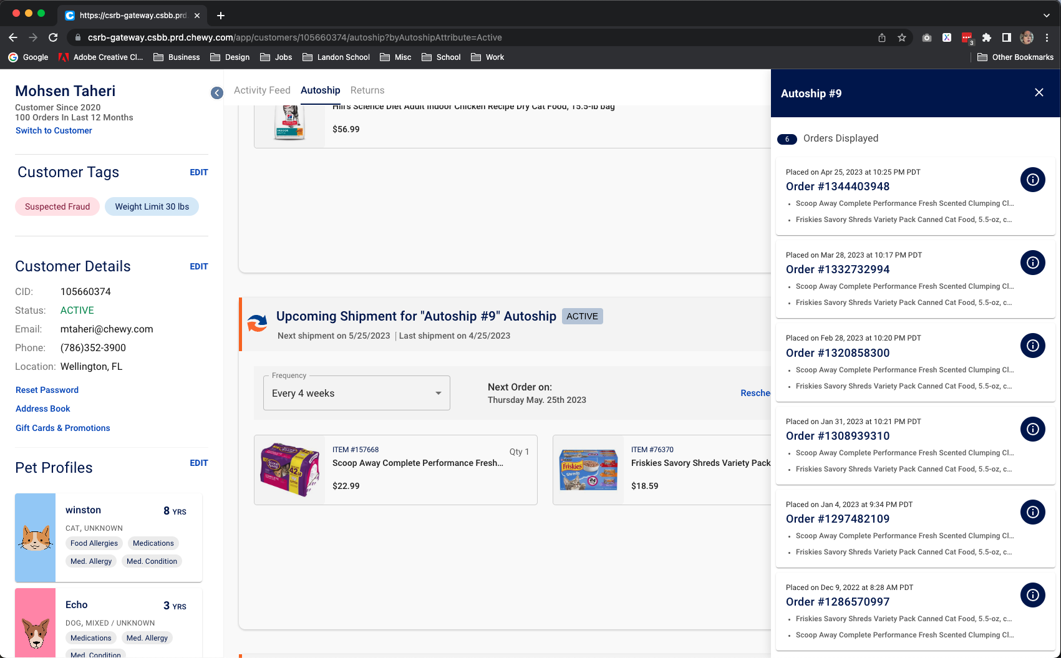1061x658 pixels.
Task: Open the Google bookmark
Action: point(28,57)
